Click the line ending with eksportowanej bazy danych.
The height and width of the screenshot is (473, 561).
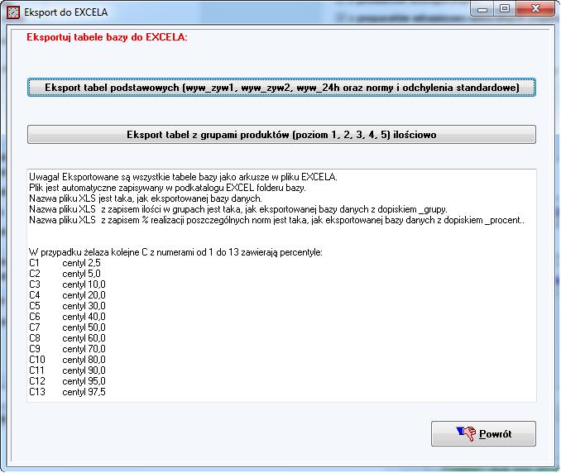(x=146, y=198)
